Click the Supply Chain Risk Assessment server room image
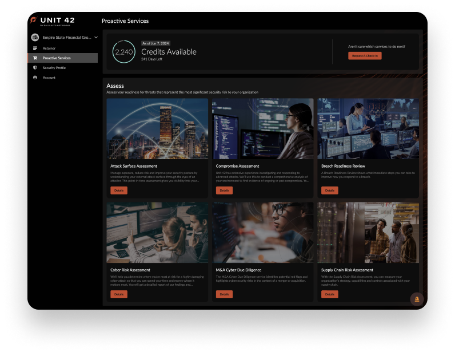This screenshot has width=455, height=353. [x=368, y=233]
